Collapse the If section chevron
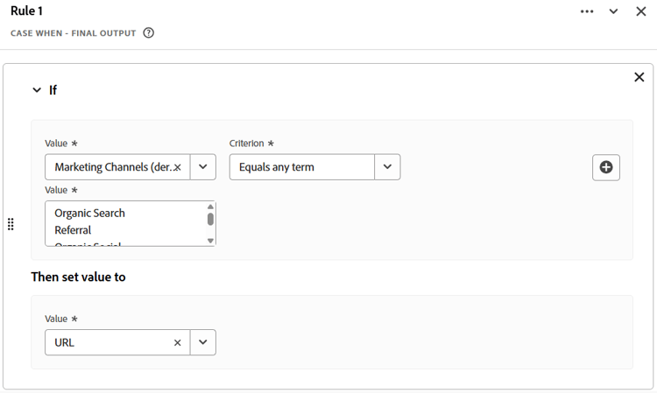 pyautogui.click(x=37, y=89)
